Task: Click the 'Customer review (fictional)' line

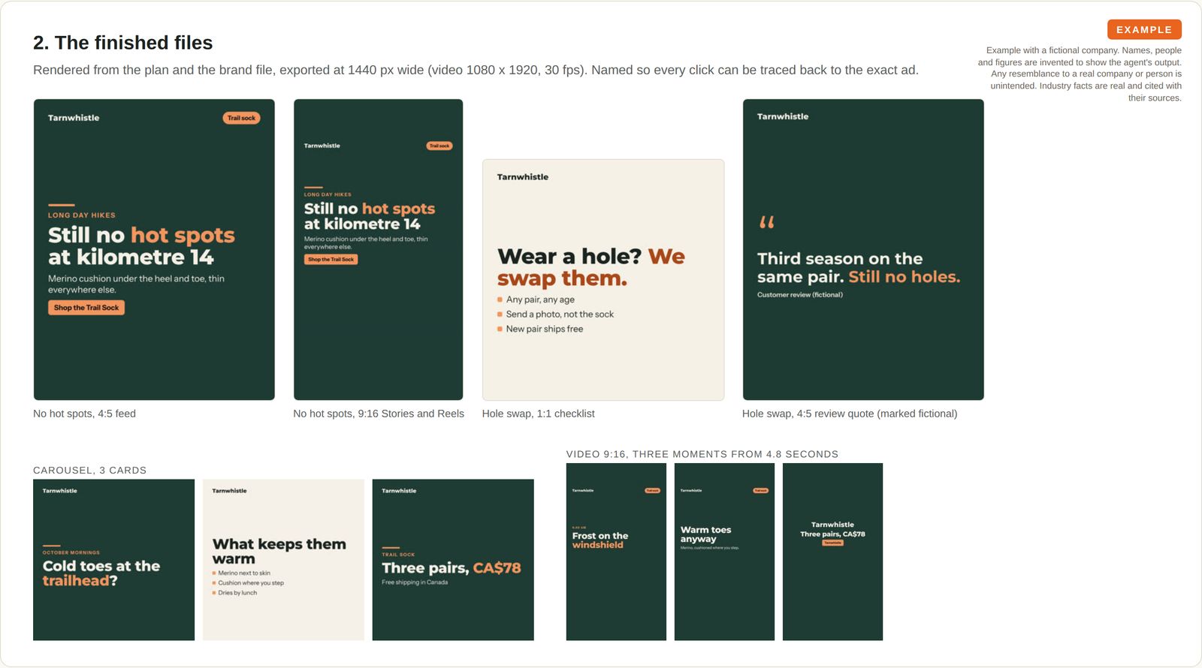Action: pyautogui.click(x=800, y=295)
